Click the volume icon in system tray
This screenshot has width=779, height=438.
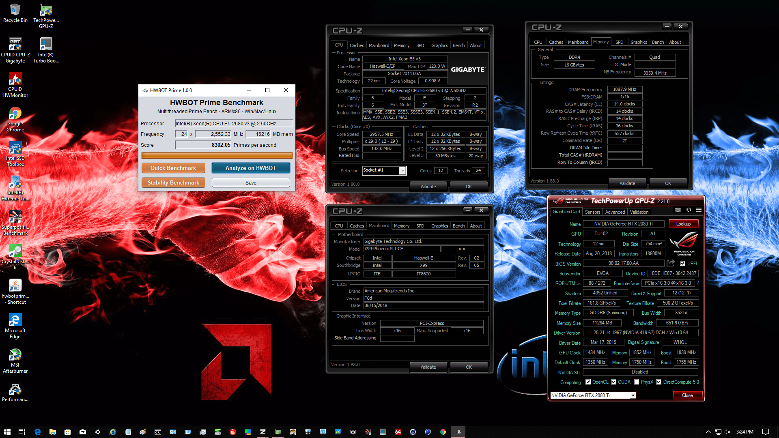coord(727,432)
